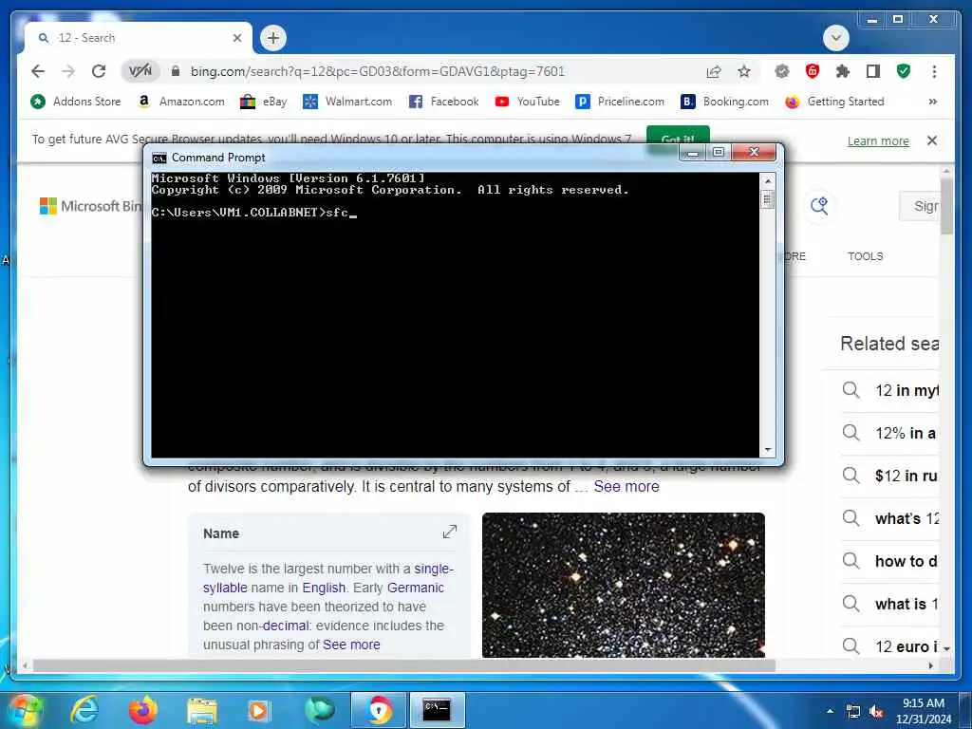Viewport: 972px width, 729px height.
Task: Launch Internet Explorer from taskbar
Action: 84,710
